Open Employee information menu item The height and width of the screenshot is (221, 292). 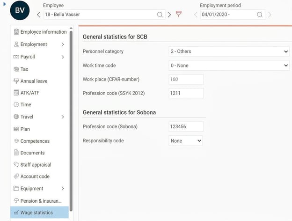click(x=39, y=32)
